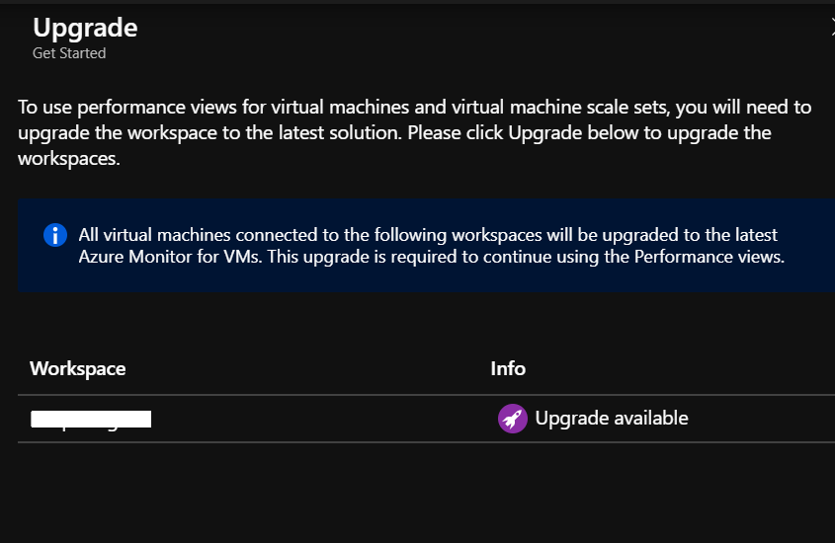Click 'latest solution' in the description text
This screenshot has width=835, height=543.
336,132
